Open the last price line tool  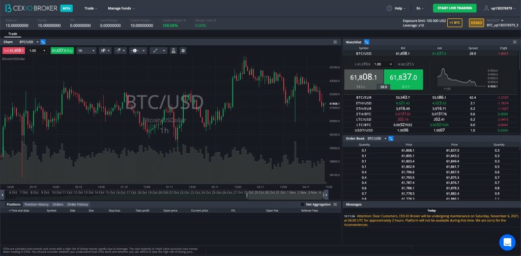point(138,50)
